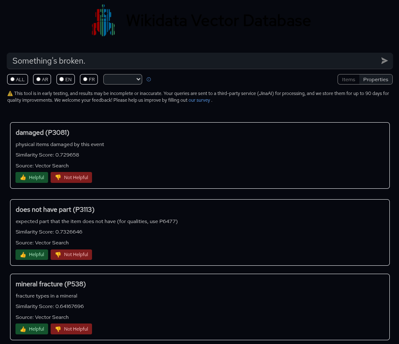Screen dimensions: 399x344
Task: Click the blue info icon beside dropdown
Action: [149, 80]
